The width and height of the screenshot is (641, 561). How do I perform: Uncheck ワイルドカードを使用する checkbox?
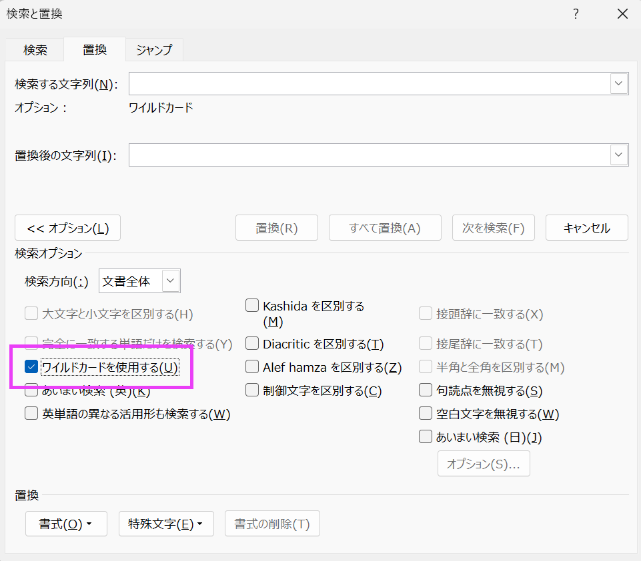tap(31, 366)
